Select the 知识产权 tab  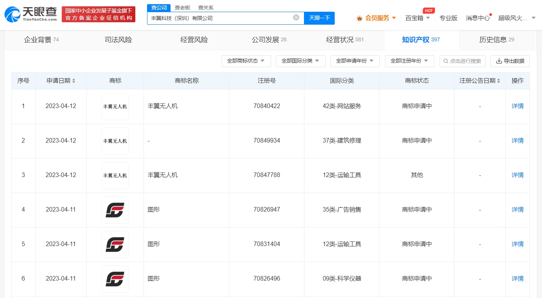(421, 40)
